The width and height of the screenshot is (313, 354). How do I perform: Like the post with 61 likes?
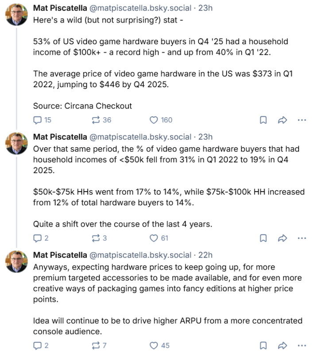[154, 238]
